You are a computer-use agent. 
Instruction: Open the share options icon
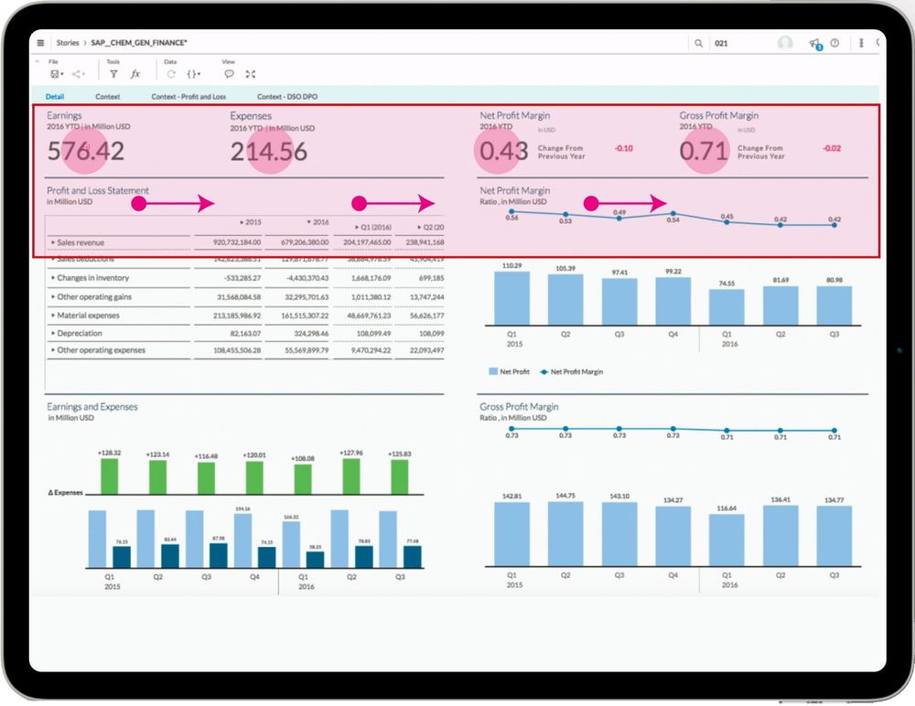click(x=77, y=74)
